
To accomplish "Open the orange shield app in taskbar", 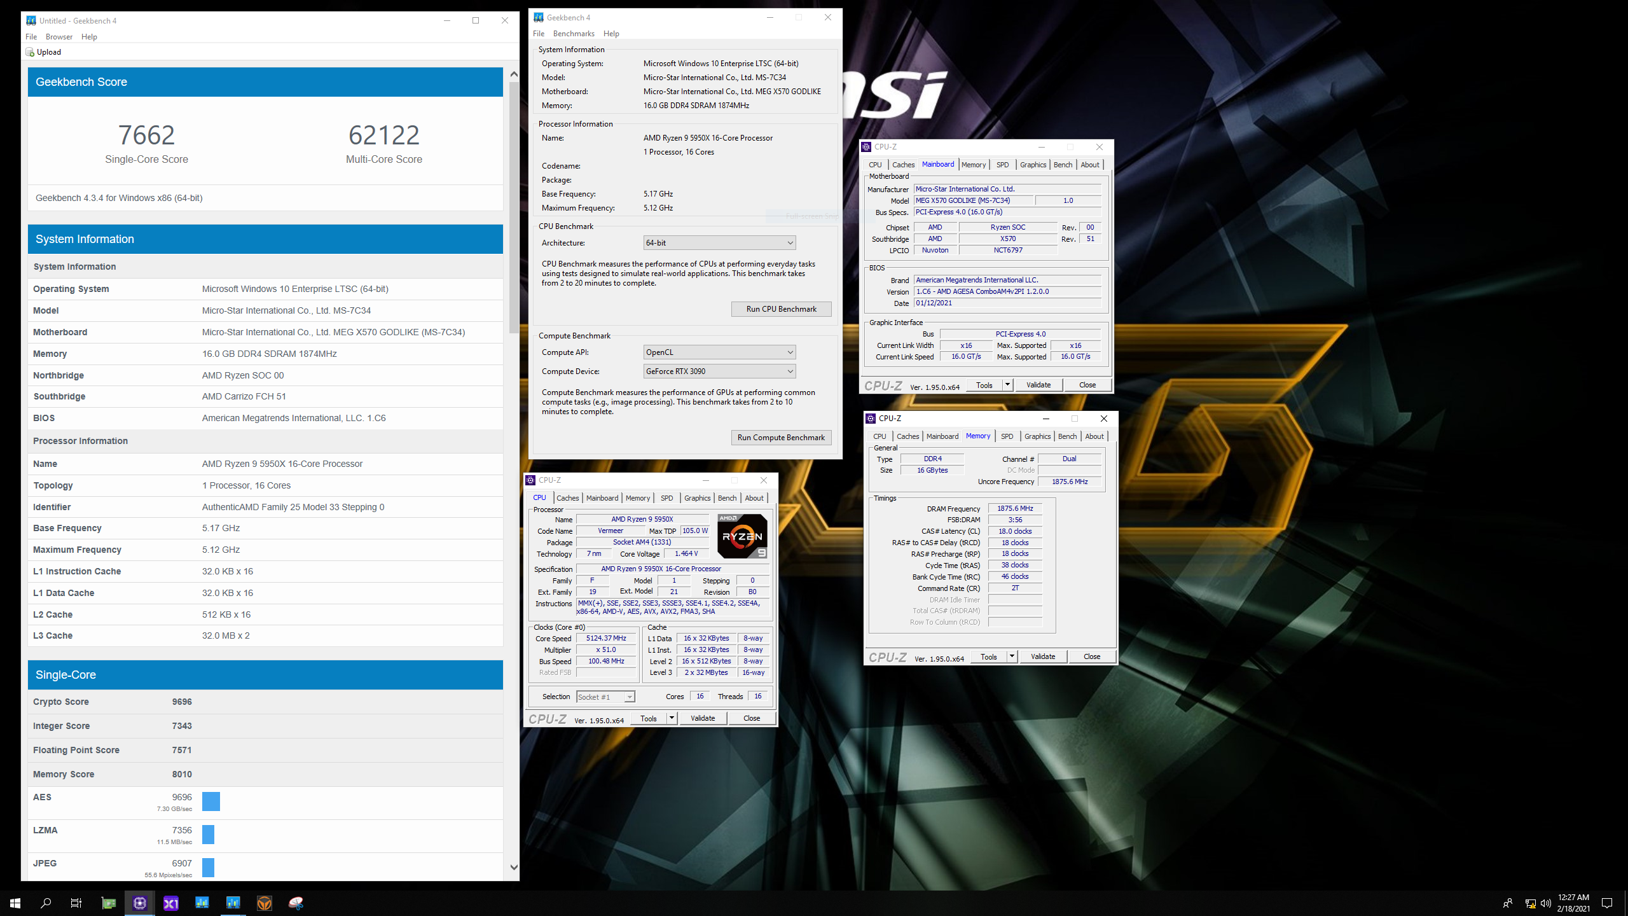I will click(265, 903).
